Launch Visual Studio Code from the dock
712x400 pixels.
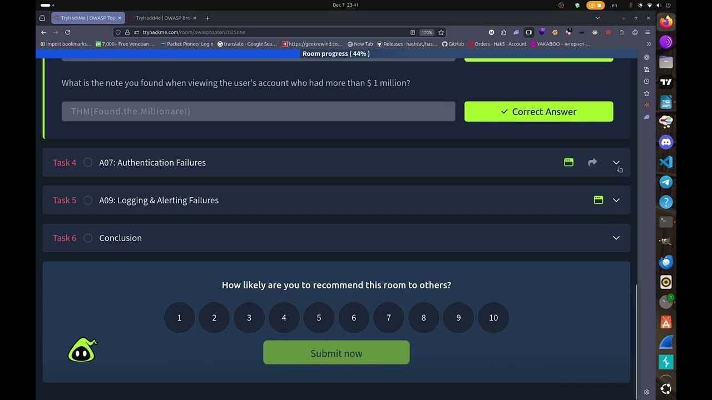click(666, 162)
